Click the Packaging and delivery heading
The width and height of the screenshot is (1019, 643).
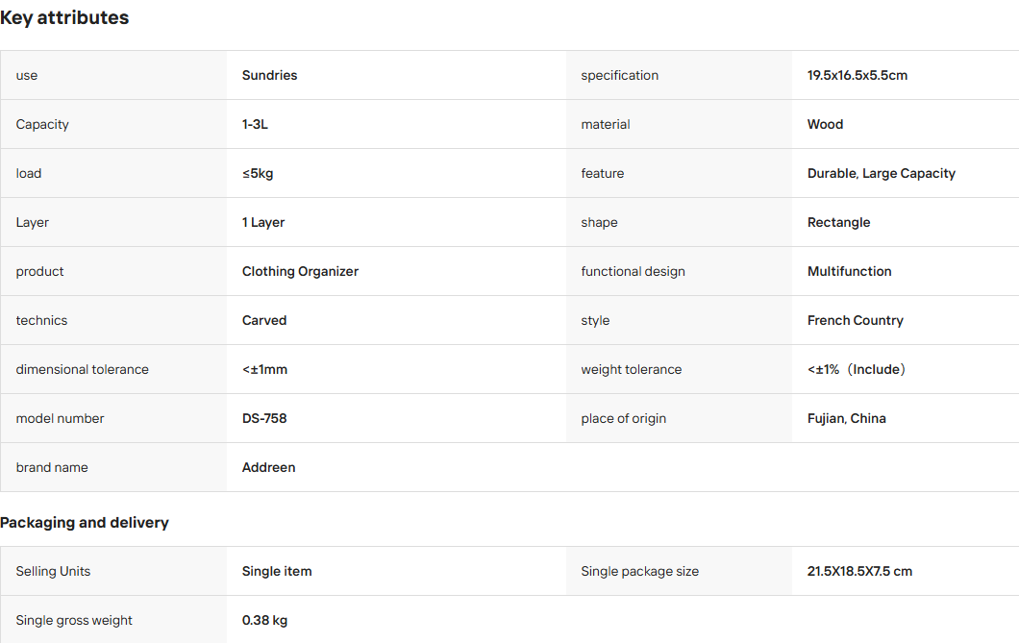click(x=85, y=523)
